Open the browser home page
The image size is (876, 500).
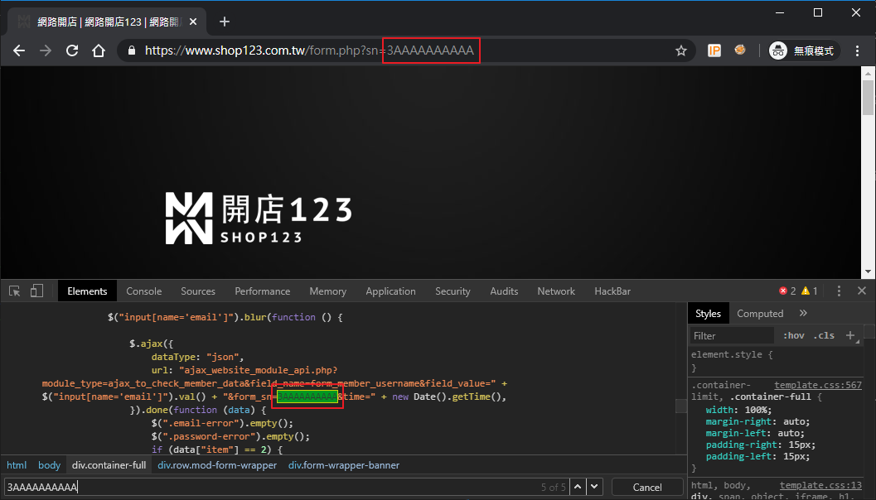[99, 50]
